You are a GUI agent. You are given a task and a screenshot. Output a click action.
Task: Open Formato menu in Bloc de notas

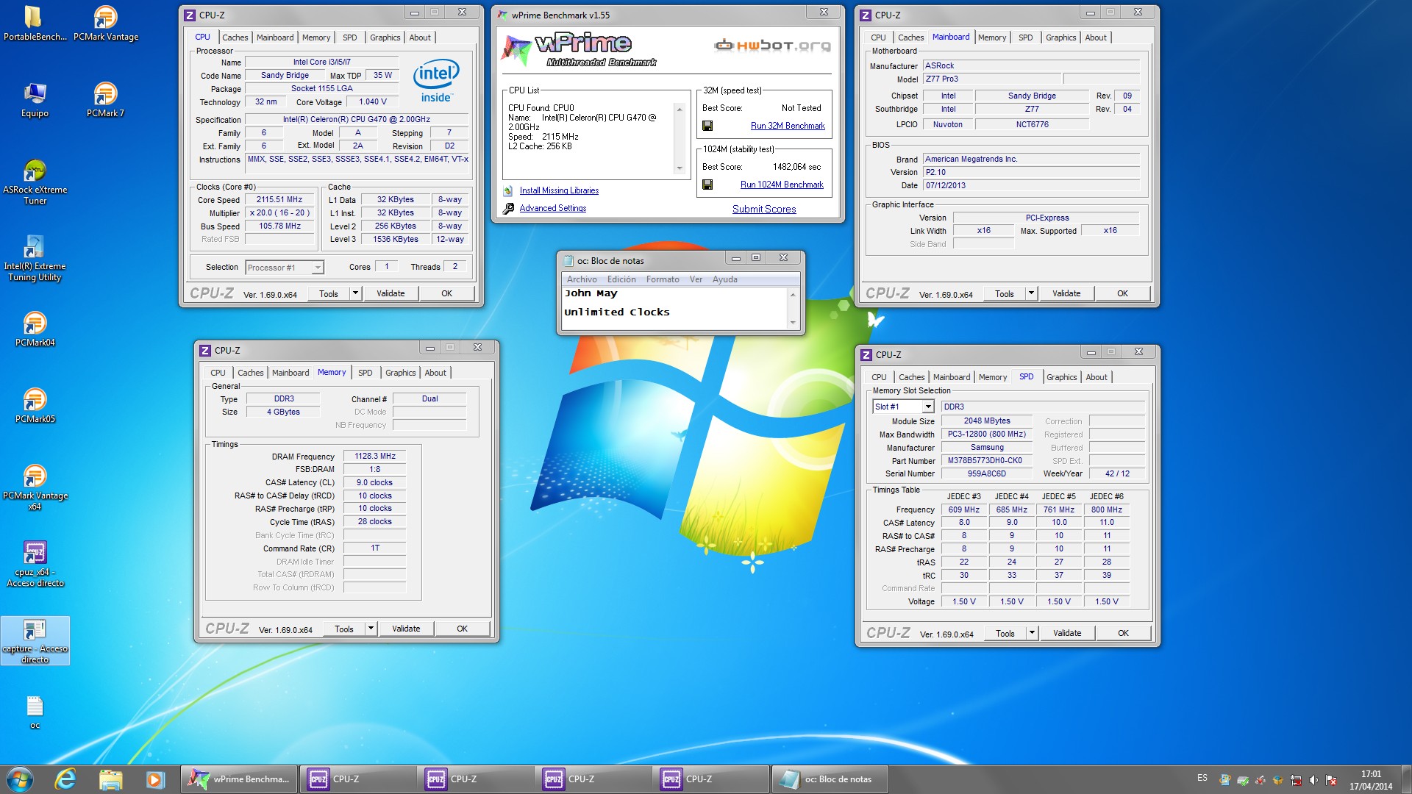(663, 279)
